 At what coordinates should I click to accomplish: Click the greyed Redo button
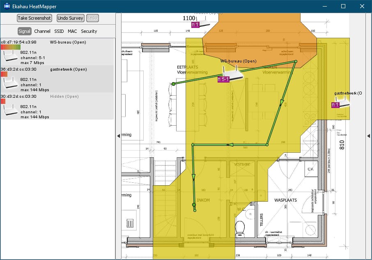coord(92,18)
